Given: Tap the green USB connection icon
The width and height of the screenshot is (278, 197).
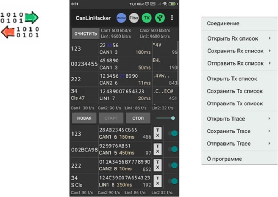Looking at the screenshot, I should tap(160, 18).
